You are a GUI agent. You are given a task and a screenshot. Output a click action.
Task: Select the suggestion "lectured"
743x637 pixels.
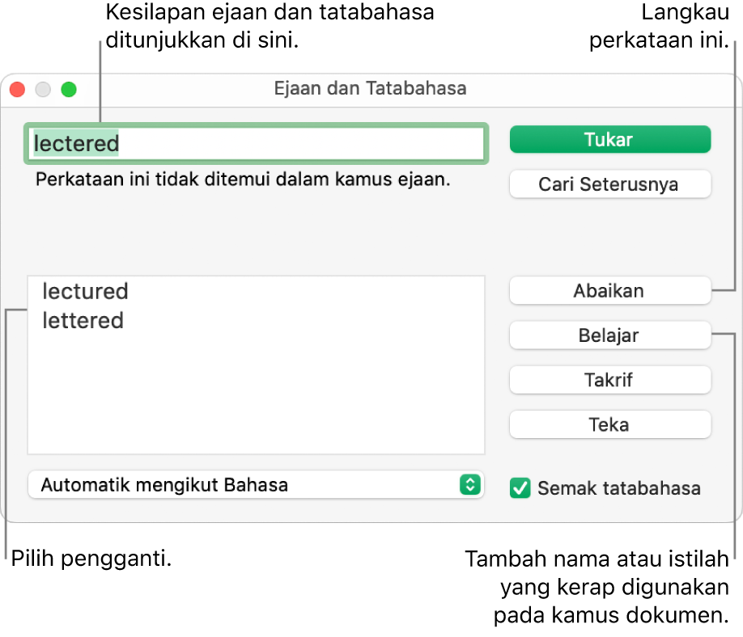[85, 291]
